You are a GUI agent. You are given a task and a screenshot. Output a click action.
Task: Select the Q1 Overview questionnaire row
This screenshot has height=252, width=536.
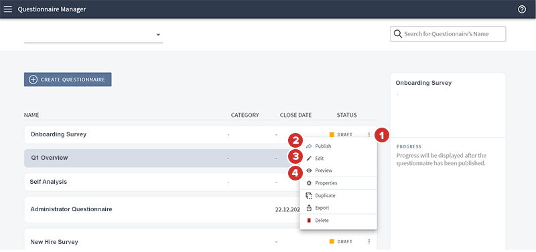[x=161, y=158]
